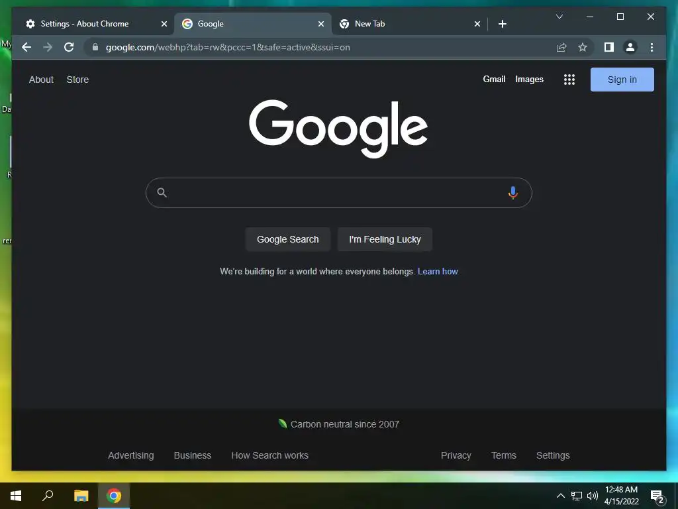Close the Google tab

click(x=321, y=24)
